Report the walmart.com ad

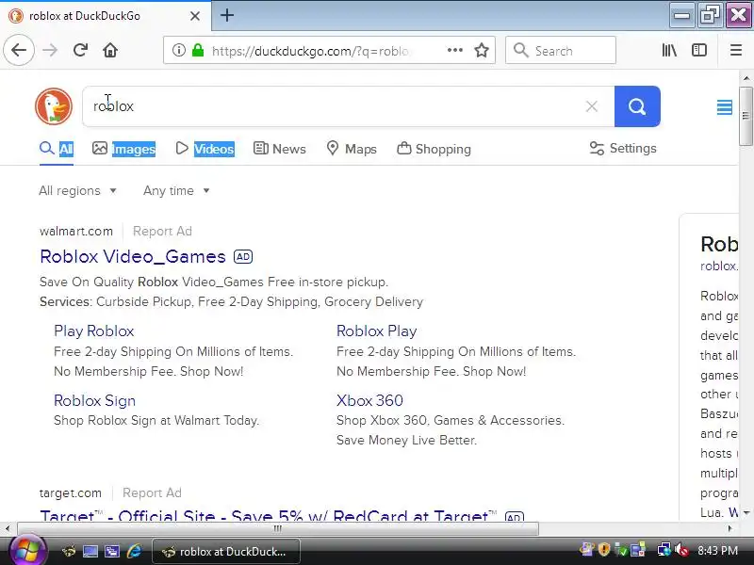(x=162, y=231)
